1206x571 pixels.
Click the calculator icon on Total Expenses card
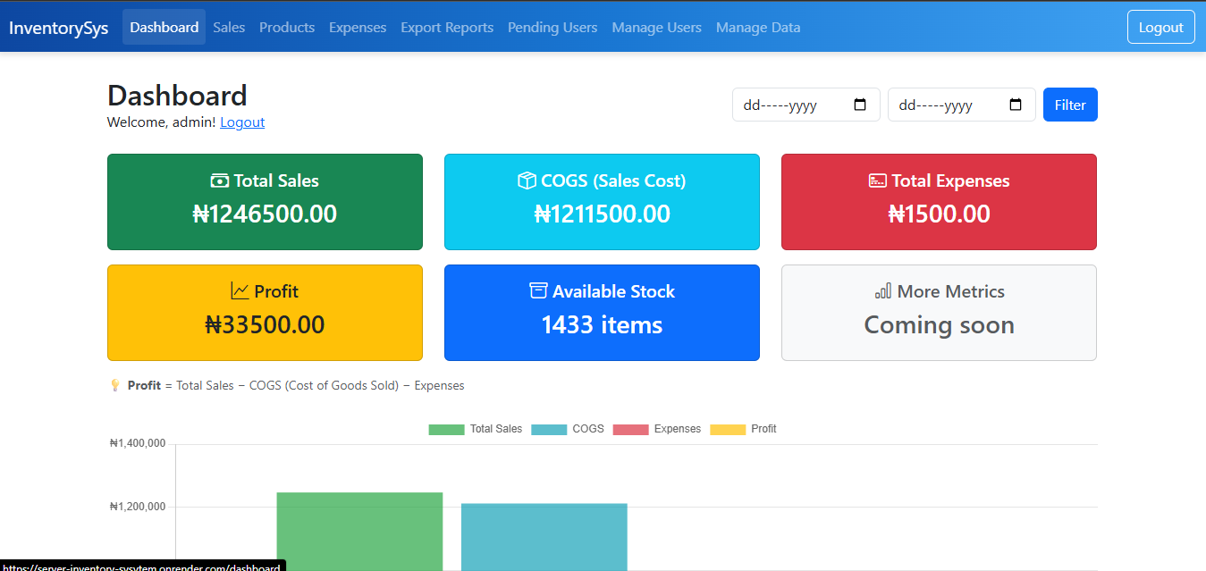880,180
